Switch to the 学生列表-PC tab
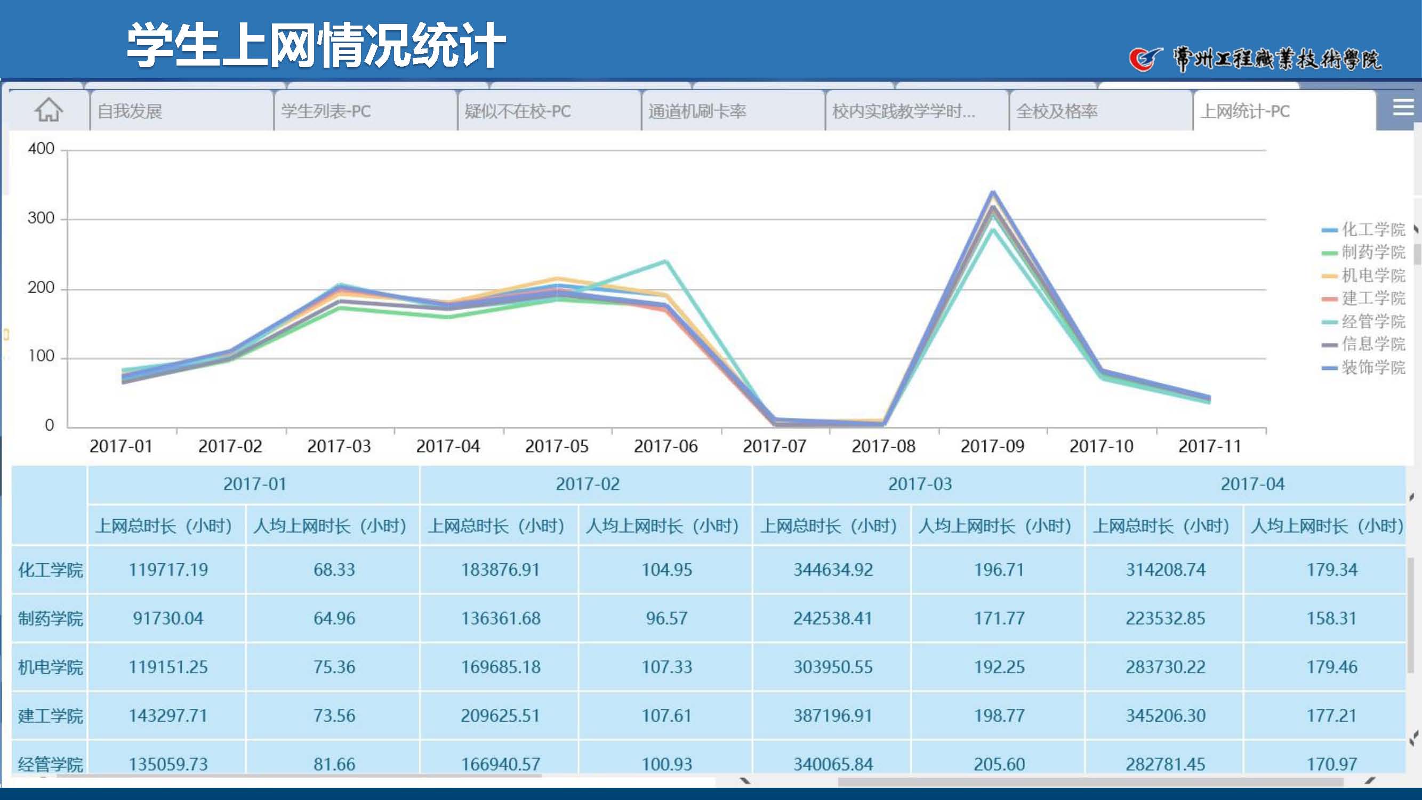This screenshot has width=1422, height=800. [326, 111]
